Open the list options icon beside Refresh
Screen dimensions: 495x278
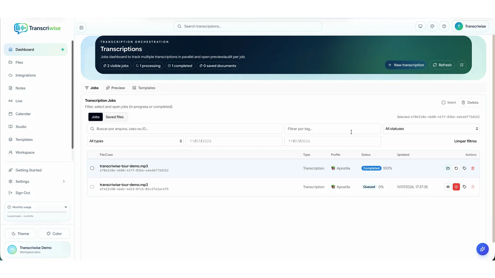click(x=462, y=65)
